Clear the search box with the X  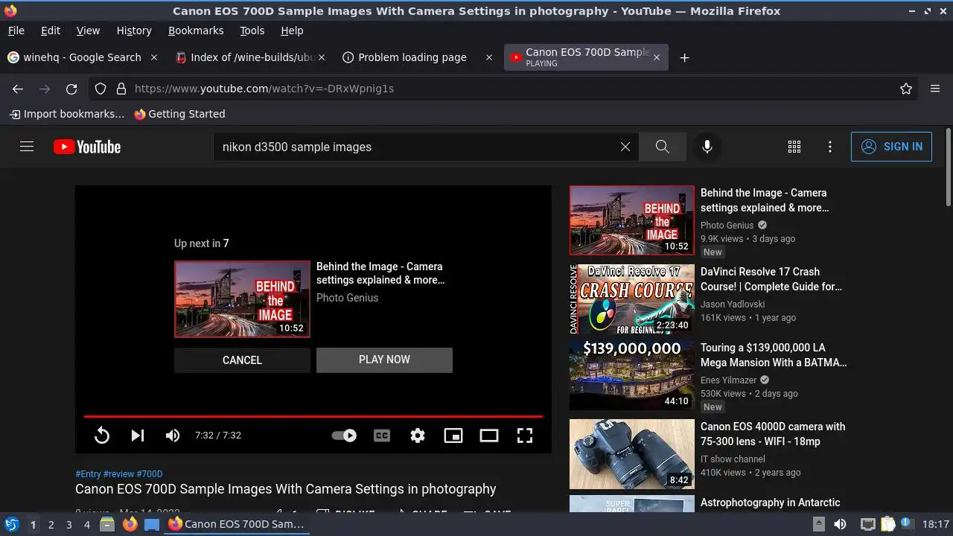pyautogui.click(x=625, y=147)
